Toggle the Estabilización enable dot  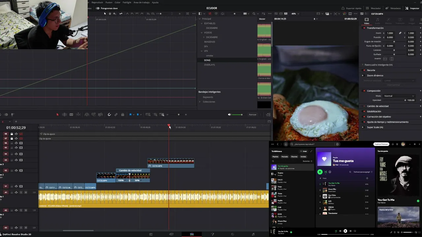364,112
